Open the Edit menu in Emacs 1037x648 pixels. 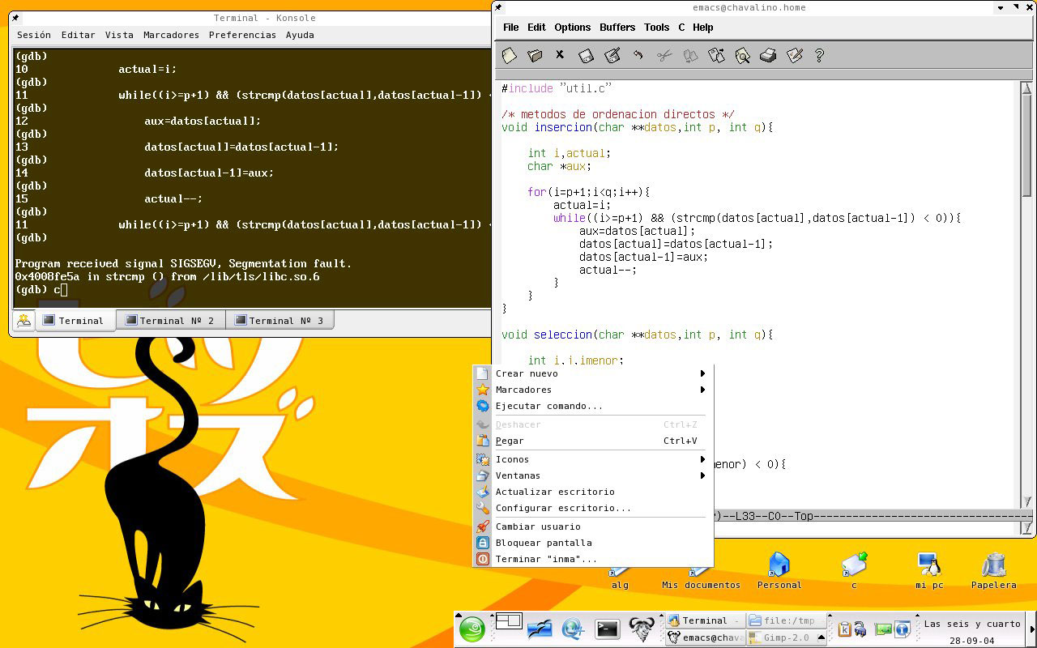click(536, 28)
